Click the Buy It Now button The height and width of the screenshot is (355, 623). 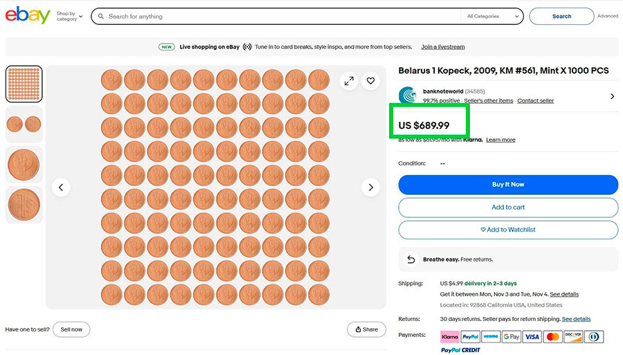point(508,185)
